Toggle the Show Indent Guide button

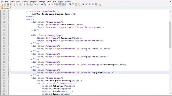point(70,5)
